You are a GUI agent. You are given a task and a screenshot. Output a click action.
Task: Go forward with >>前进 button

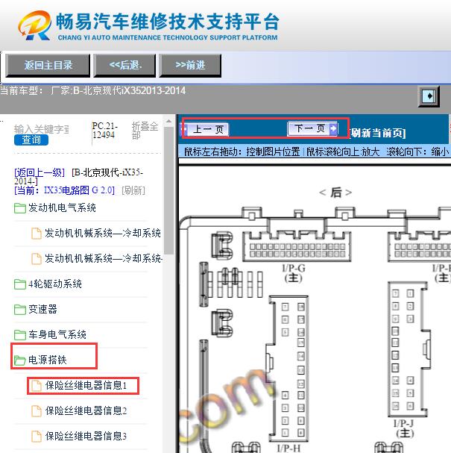(x=190, y=66)
